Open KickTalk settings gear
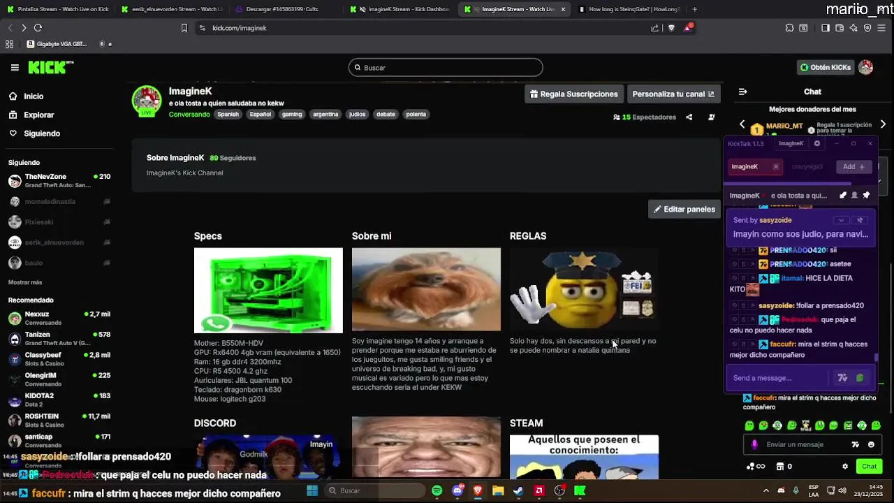The height and width of the screenshot is (503, 894). (x=817, y=143)
